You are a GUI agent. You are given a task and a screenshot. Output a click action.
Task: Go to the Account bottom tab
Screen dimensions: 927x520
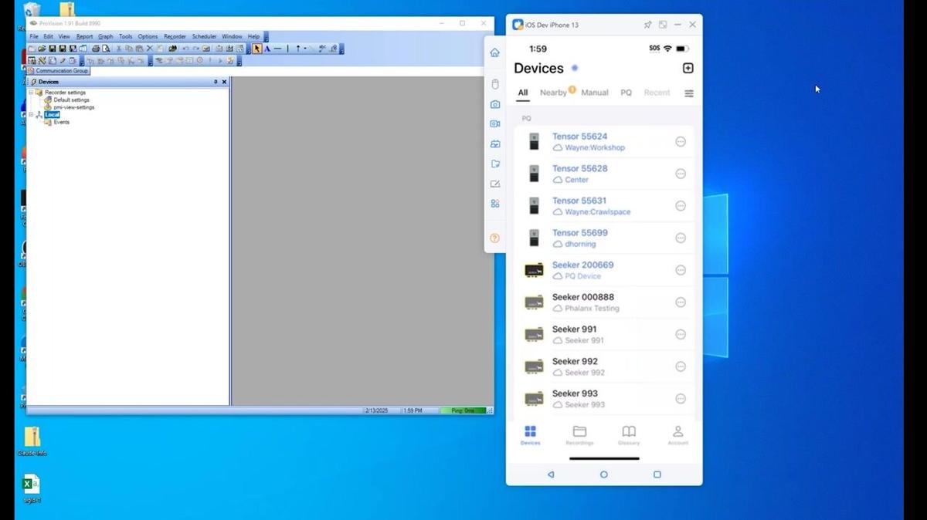[677, 435]
